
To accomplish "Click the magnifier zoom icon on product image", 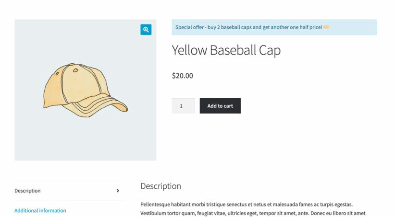I will click(x=146, y=30).
